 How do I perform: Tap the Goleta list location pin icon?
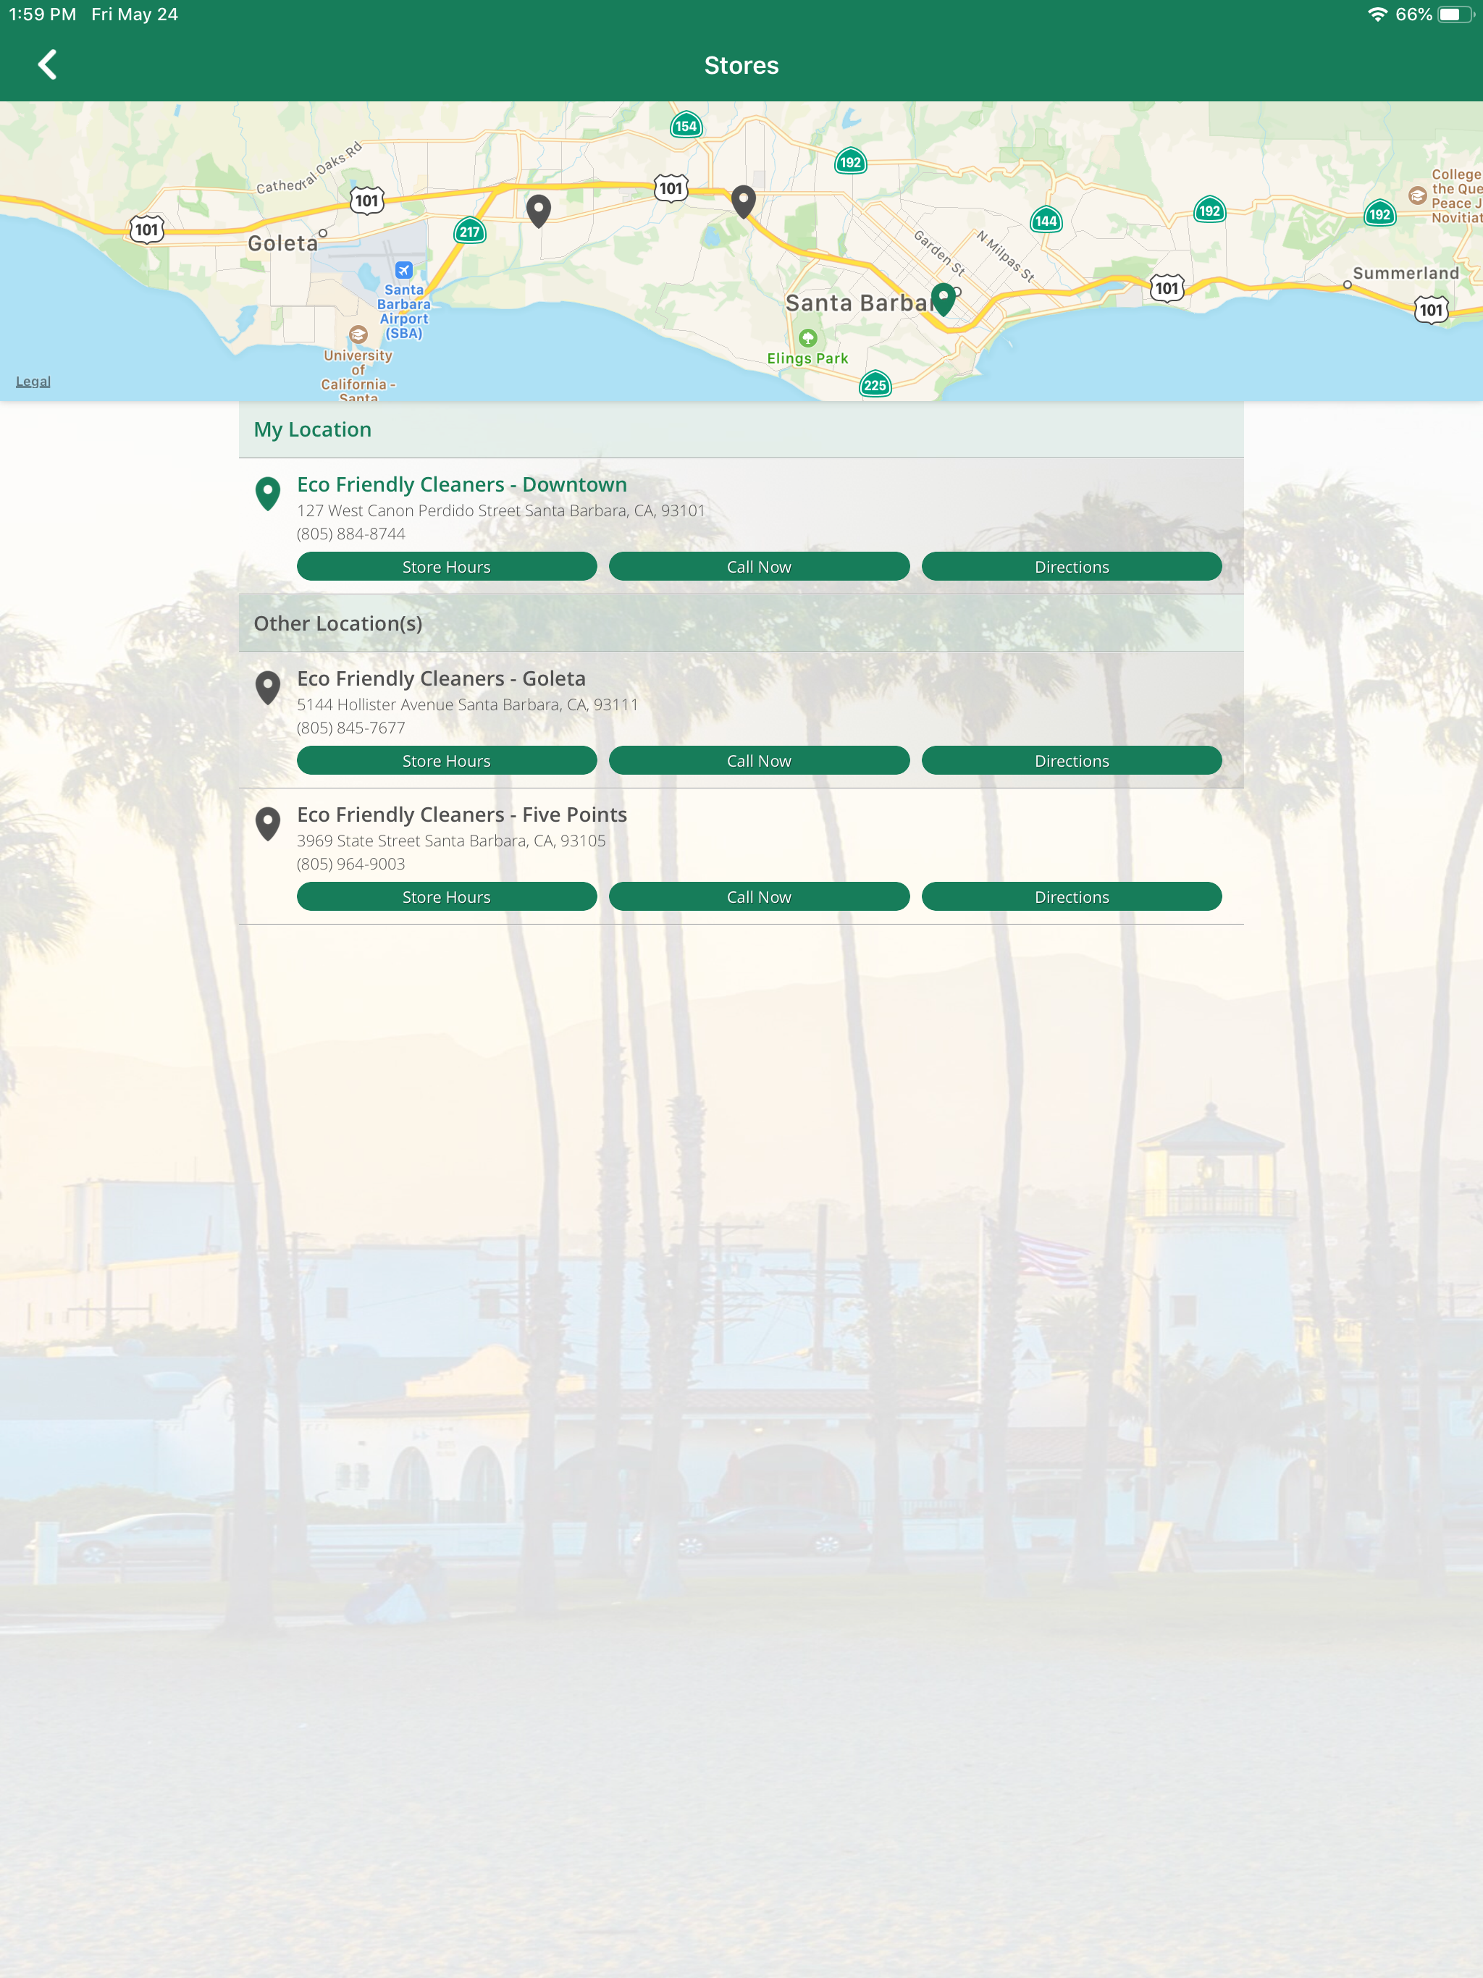coord(267,688)
